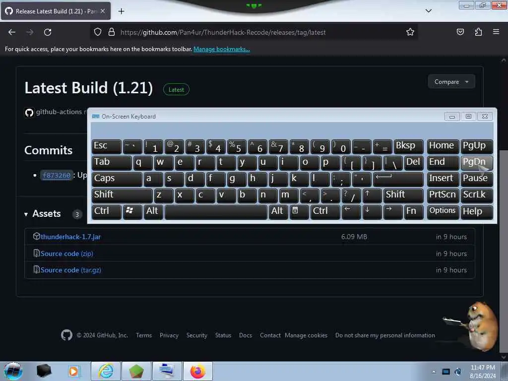Screen dimensions: 508x381
Task: Open the tracking protection shield icon
Action: tap(98, 32)
